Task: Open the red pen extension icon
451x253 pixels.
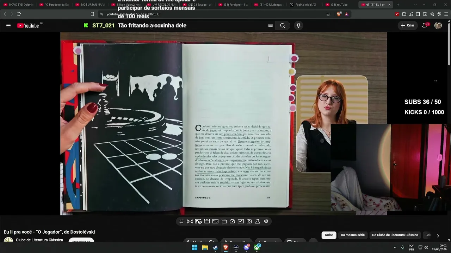Action: (x=397, y=14)
